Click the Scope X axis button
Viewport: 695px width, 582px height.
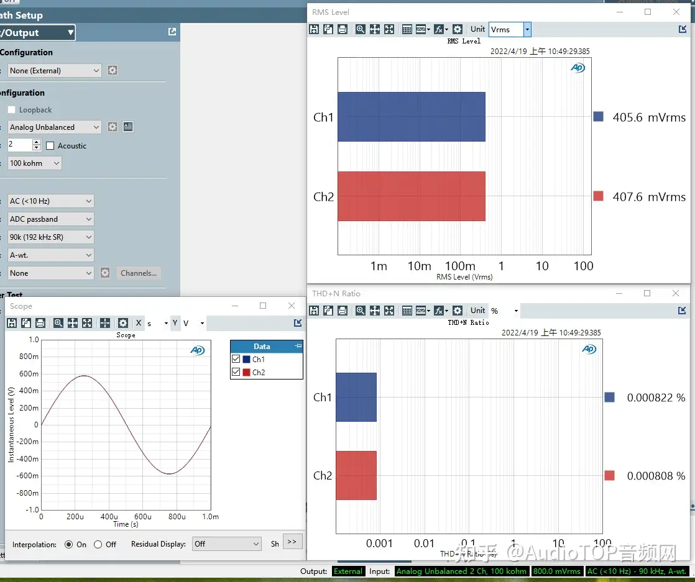[x=139, y=323]
